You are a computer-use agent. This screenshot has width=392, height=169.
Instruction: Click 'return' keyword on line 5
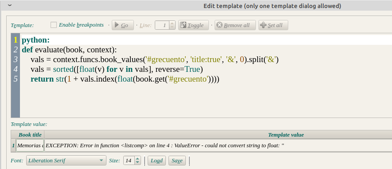click(x=42, y=79)
